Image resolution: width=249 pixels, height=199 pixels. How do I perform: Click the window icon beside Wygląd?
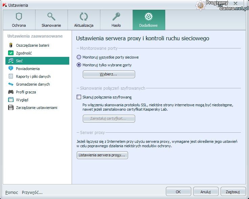[x=11, y=100]
